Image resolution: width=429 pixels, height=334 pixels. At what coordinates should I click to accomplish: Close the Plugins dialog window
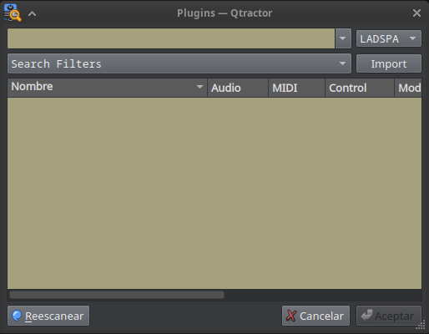click(416, 13)
